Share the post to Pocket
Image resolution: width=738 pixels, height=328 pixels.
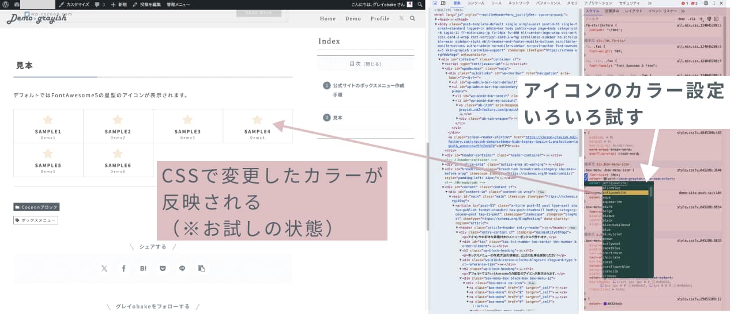pos(163,268)
